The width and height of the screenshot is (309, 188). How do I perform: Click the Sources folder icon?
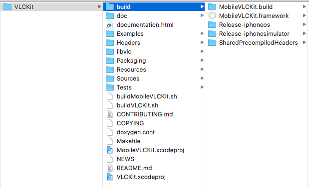point(110,79)
